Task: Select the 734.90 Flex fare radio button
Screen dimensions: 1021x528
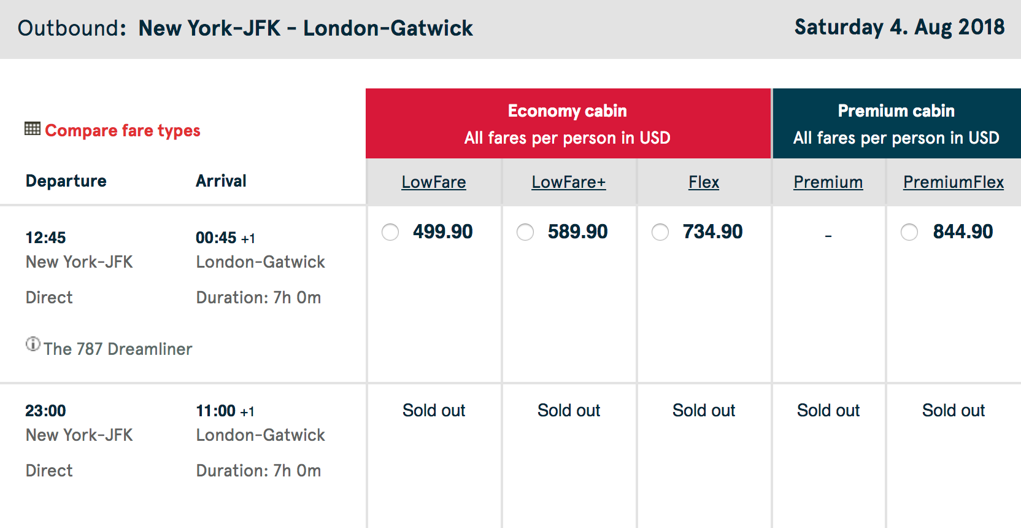Action: click(660, 232)
